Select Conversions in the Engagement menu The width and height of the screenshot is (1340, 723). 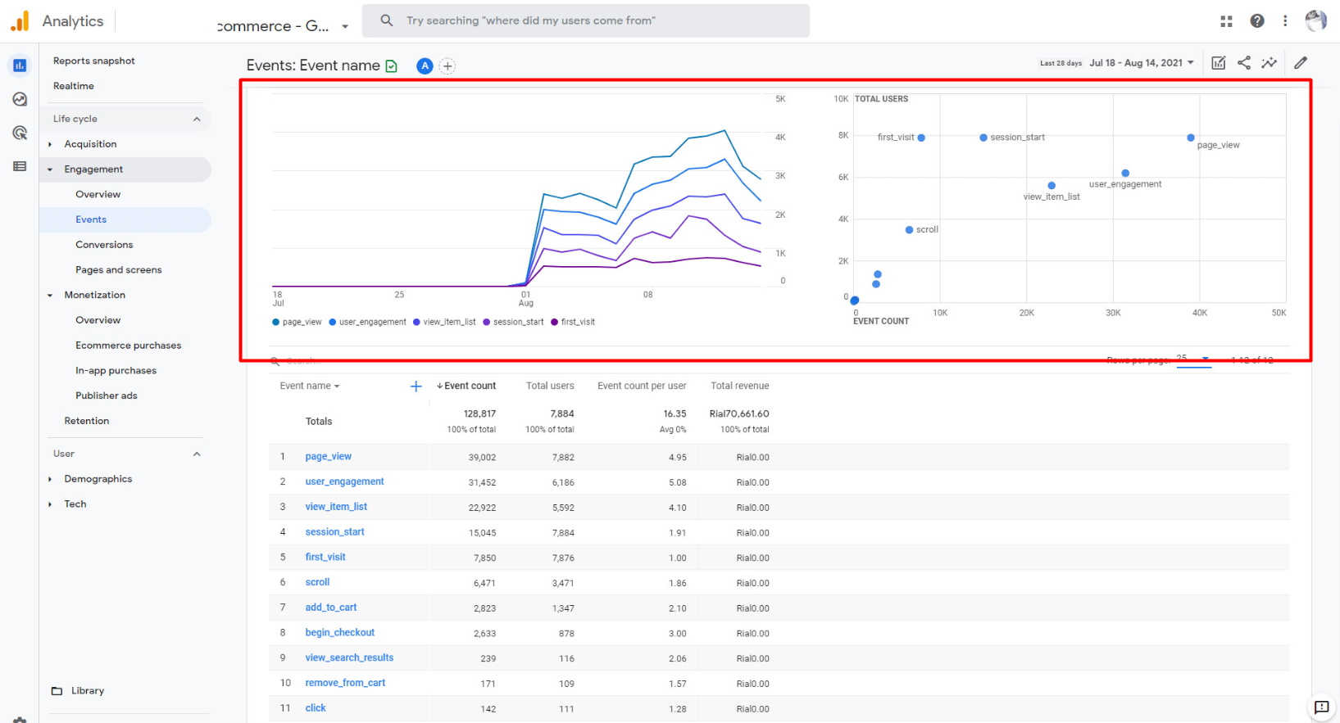104,245
